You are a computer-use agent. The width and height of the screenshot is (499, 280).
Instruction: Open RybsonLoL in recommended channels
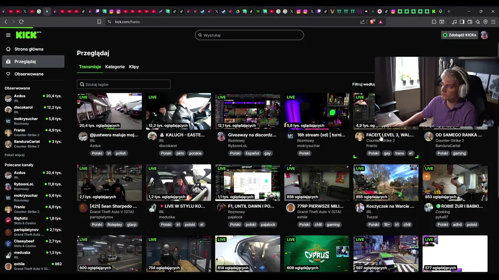(x=33, y=186)
